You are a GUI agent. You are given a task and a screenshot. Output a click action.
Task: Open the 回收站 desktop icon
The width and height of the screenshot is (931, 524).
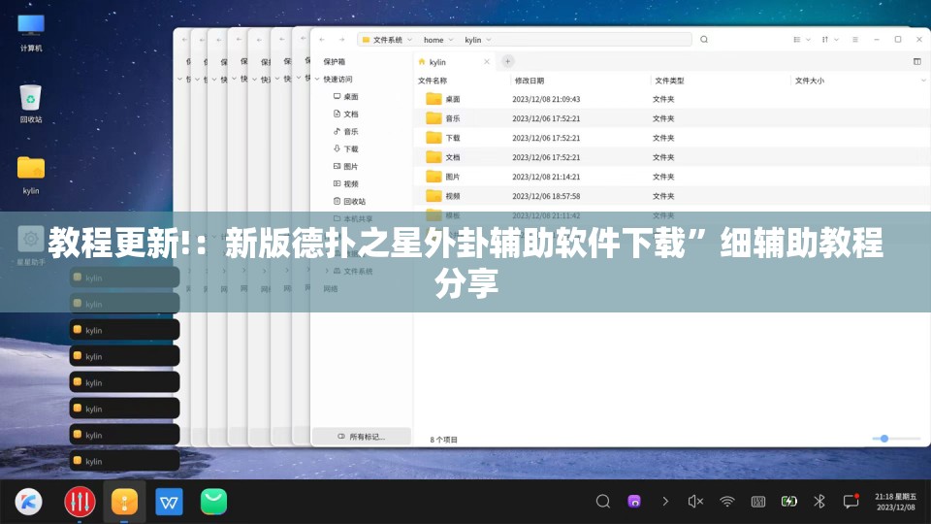click(x=31, y=104)
